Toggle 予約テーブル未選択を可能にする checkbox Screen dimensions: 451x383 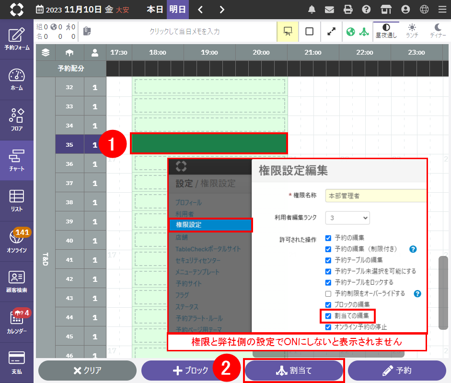coord(328,271)
